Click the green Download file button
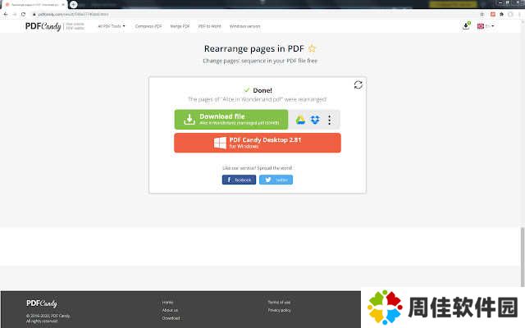Viewport: 525px width, 328px height. [231, 120]
